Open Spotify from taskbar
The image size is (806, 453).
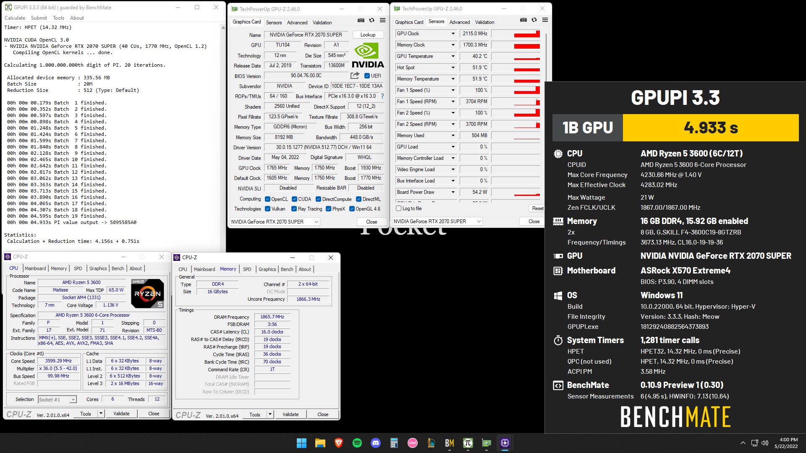click(357, 443)
